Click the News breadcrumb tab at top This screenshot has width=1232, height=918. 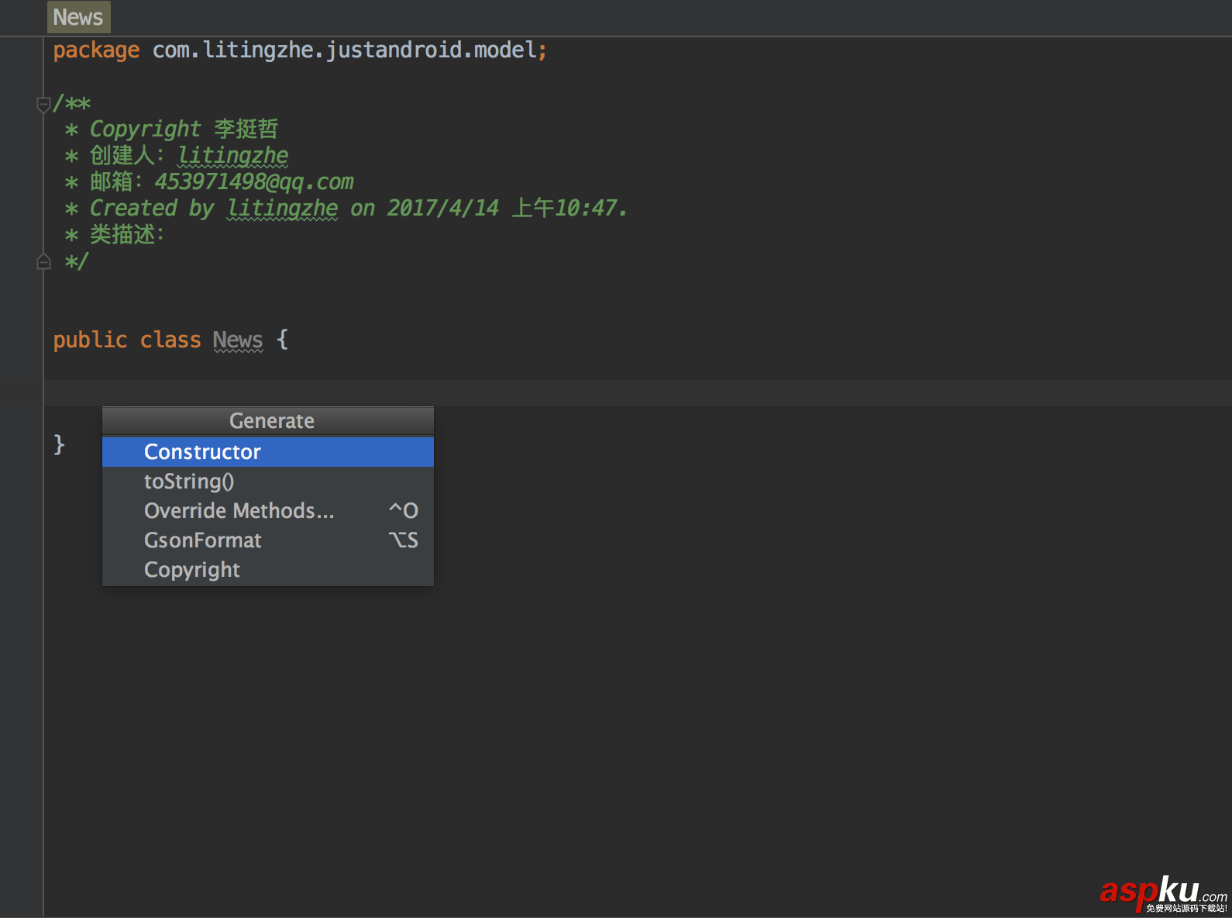click(x=78, y=17)
